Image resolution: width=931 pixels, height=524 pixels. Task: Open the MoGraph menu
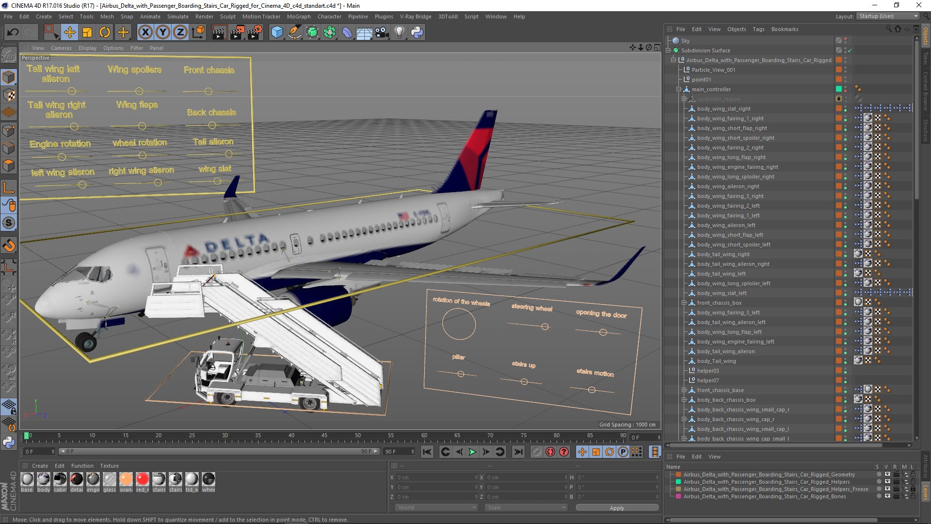pyautogui.click(x=299, y=16)
